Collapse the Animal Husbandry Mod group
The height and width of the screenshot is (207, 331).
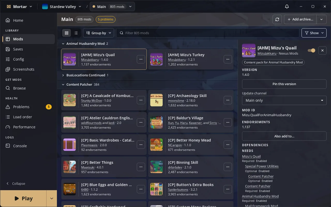pos(63,44)
